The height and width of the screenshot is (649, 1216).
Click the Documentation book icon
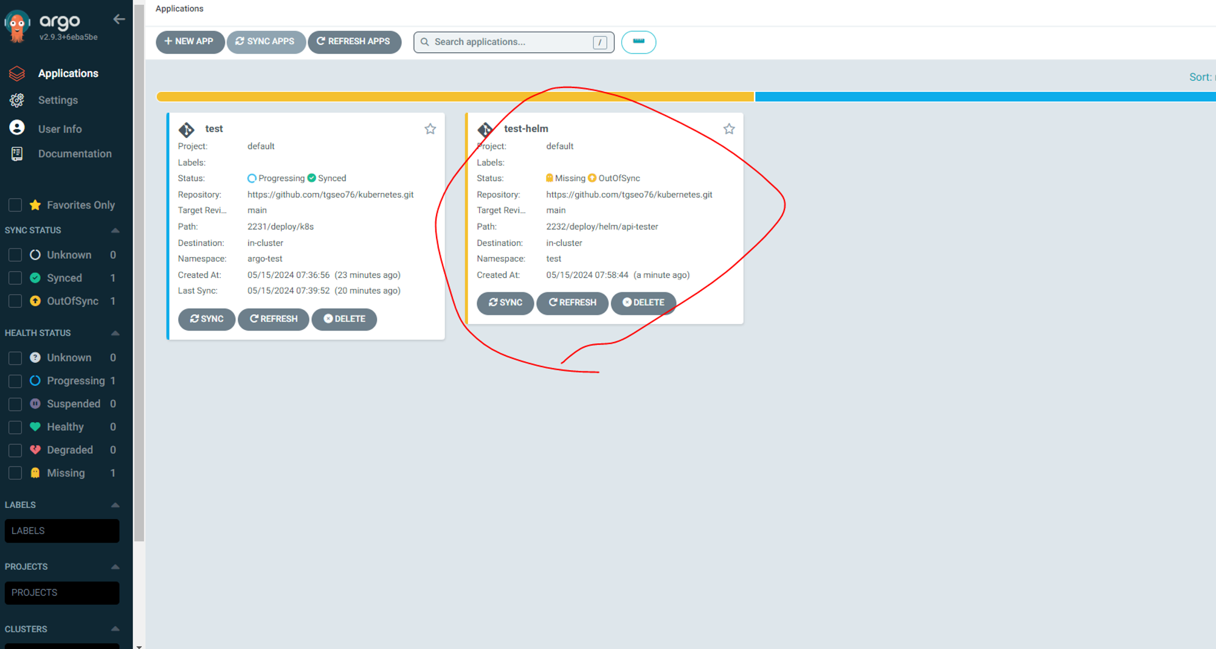(x=17, y=154)
